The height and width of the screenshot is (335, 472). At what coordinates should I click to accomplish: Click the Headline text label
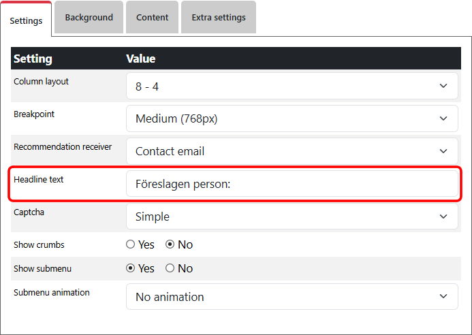[38, 179]
